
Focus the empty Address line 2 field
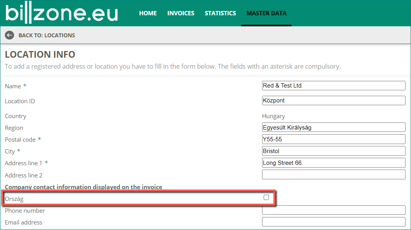pos(333,174)
